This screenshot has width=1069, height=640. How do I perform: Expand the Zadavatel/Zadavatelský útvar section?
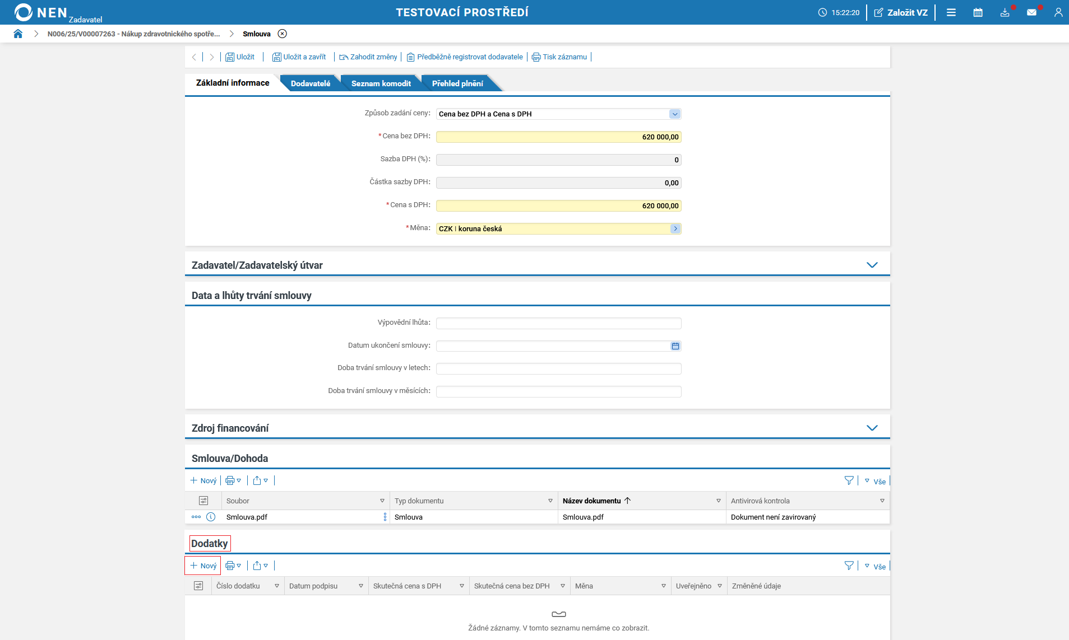click(872, 265)
